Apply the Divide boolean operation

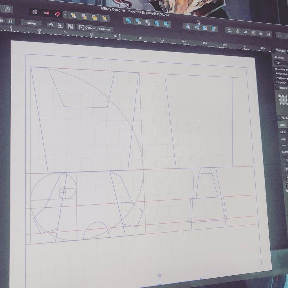coord(166,24)
